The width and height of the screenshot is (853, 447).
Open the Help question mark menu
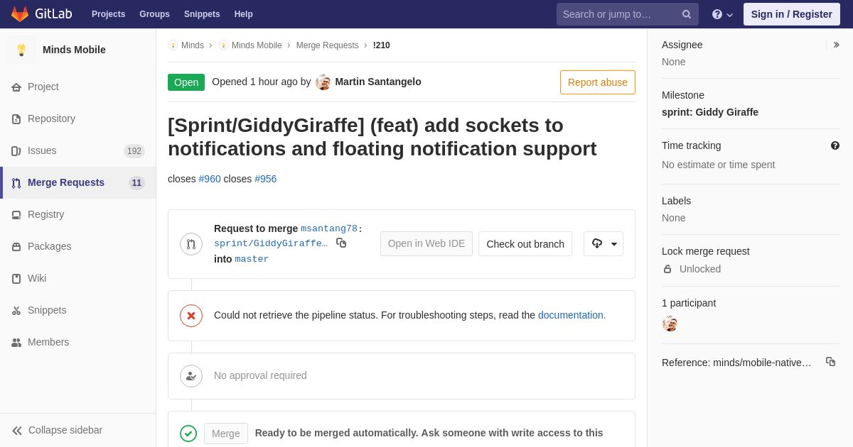point(722,14)
